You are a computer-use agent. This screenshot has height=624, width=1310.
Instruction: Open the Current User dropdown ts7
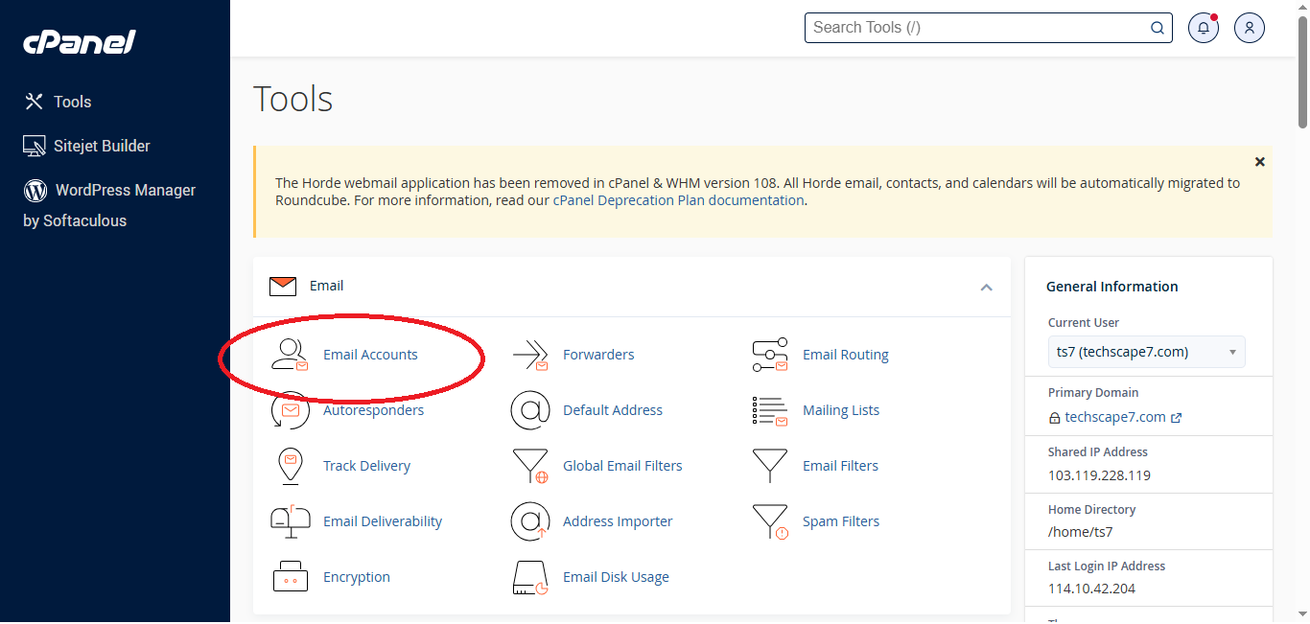click(x=1146, y=352)
